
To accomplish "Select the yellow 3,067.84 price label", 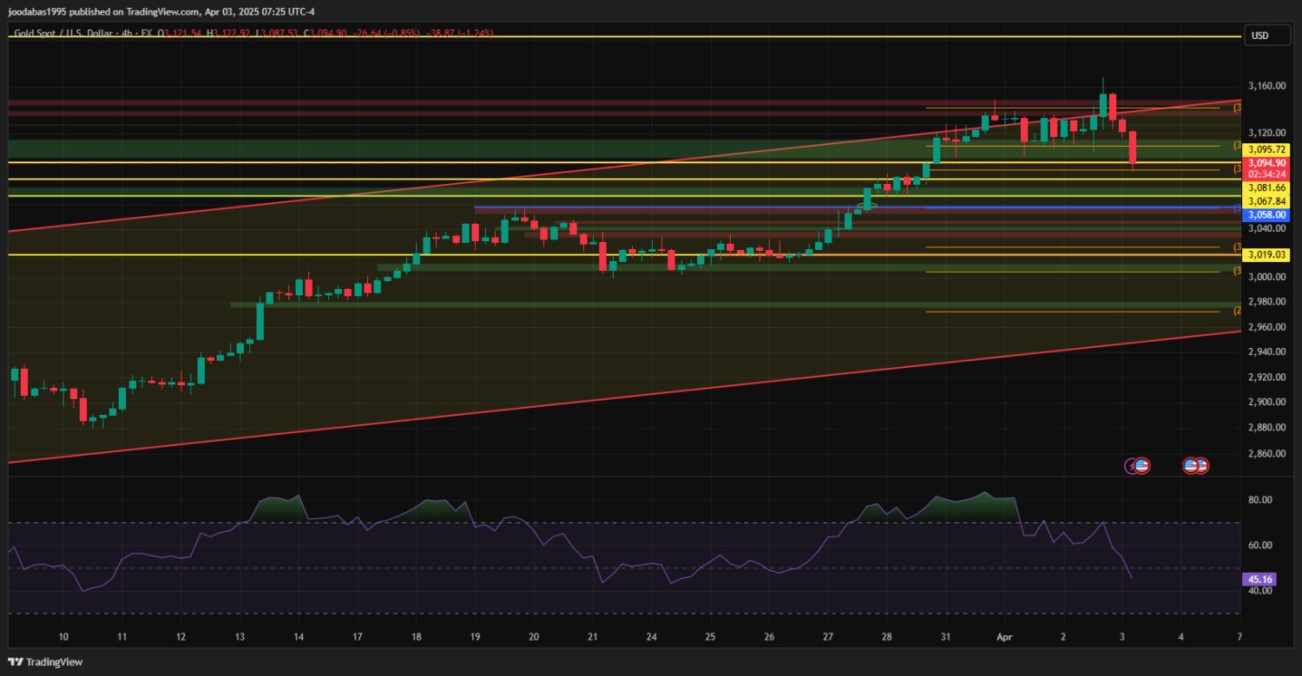I will (x=1267, y=201).
